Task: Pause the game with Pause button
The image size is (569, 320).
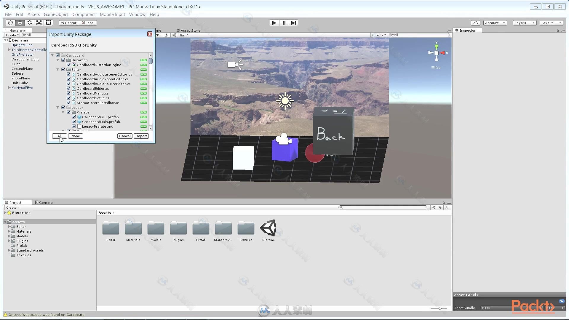Action: [284, 23]
